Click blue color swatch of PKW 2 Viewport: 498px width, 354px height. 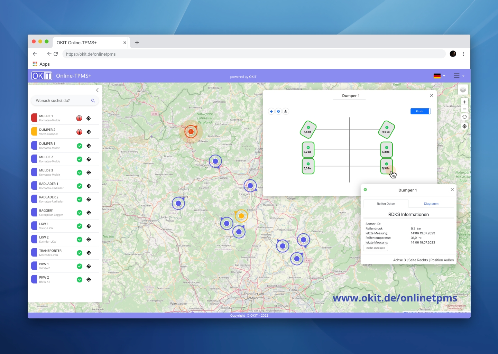pos(34,279)
